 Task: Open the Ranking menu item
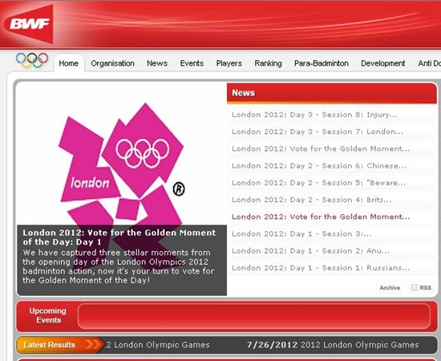tap(268, 63)
